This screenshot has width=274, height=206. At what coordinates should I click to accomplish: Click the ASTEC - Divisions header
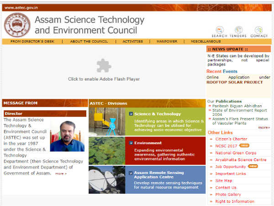click(147, 103)
